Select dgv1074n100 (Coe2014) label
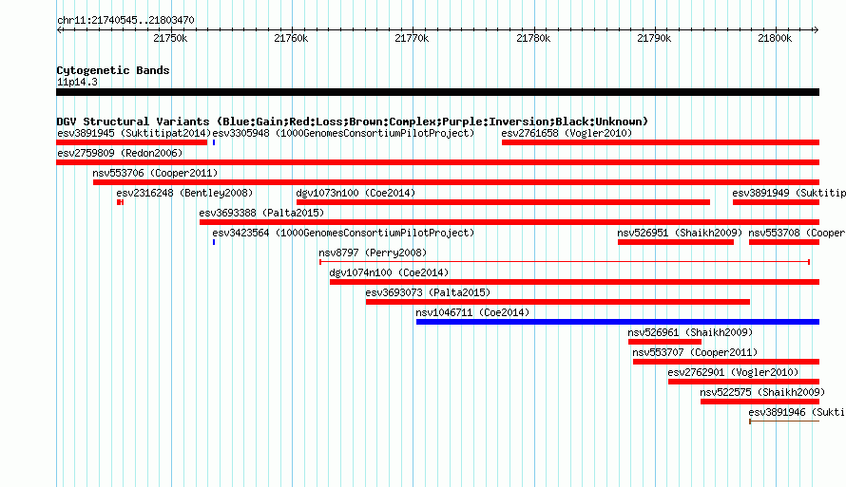Viewport: 846px width, 487px height. click(x=389, y=272)
